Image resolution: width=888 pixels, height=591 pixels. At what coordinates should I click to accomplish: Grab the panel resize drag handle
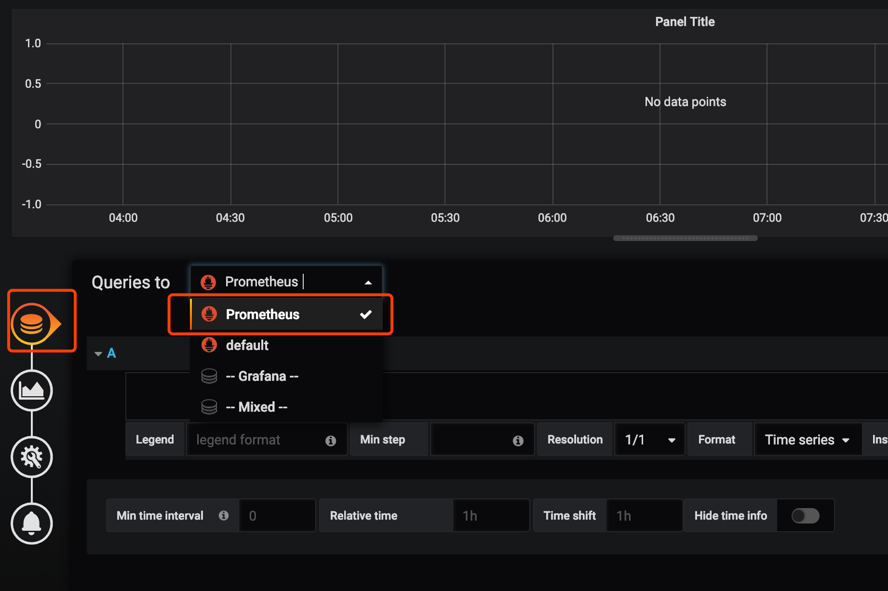(x=685, y=238)
